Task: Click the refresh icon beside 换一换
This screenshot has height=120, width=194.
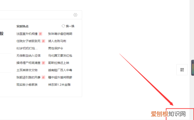Action: tap(63, 26)
